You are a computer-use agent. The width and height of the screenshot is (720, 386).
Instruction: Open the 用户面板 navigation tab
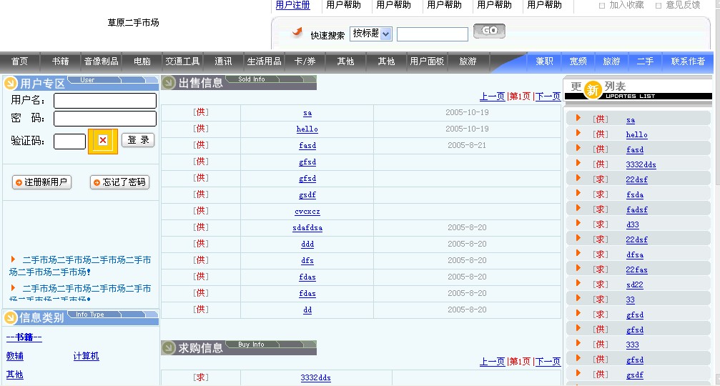point(427,61)
